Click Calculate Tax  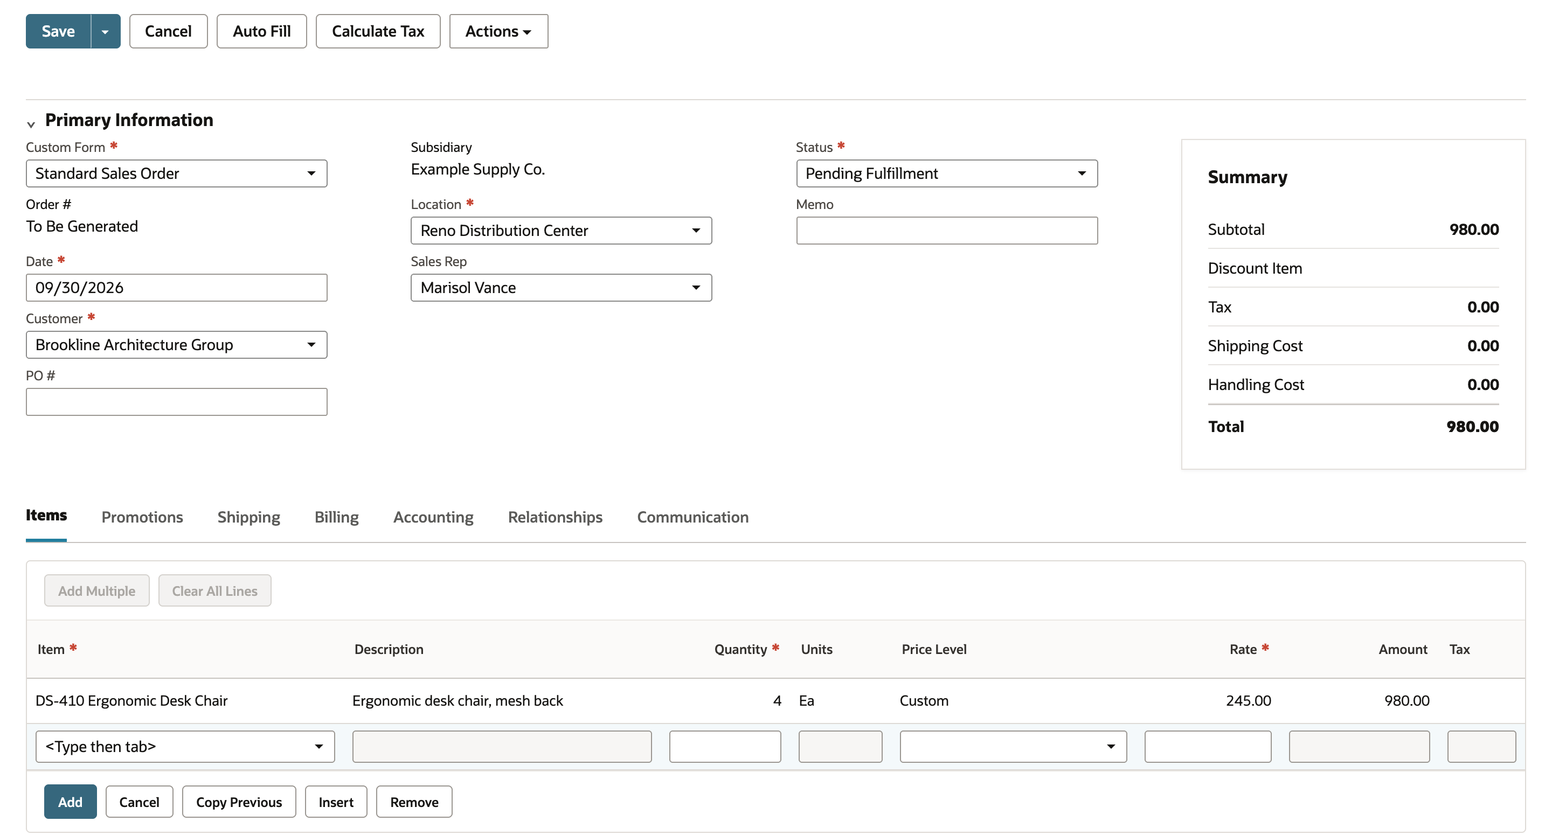[378, 31]
